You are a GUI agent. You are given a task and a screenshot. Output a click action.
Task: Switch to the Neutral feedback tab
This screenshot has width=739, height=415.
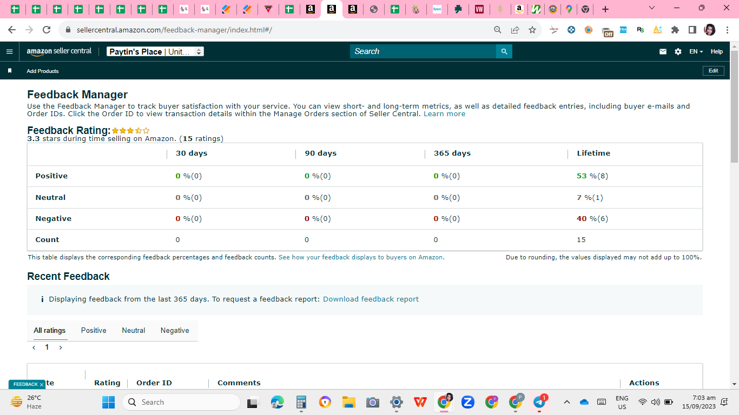click(x=134, y=330)
